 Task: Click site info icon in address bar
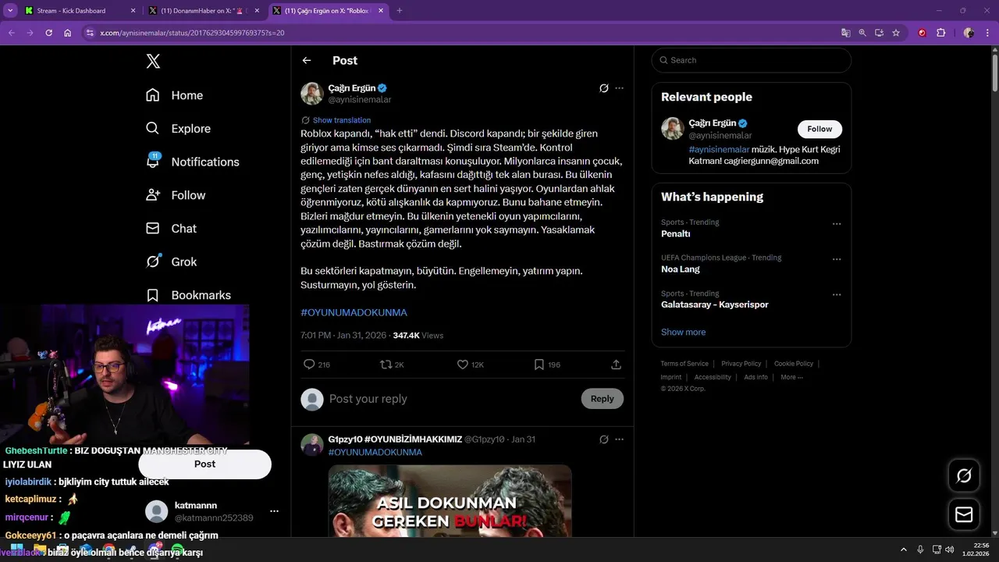coord(90,33)
